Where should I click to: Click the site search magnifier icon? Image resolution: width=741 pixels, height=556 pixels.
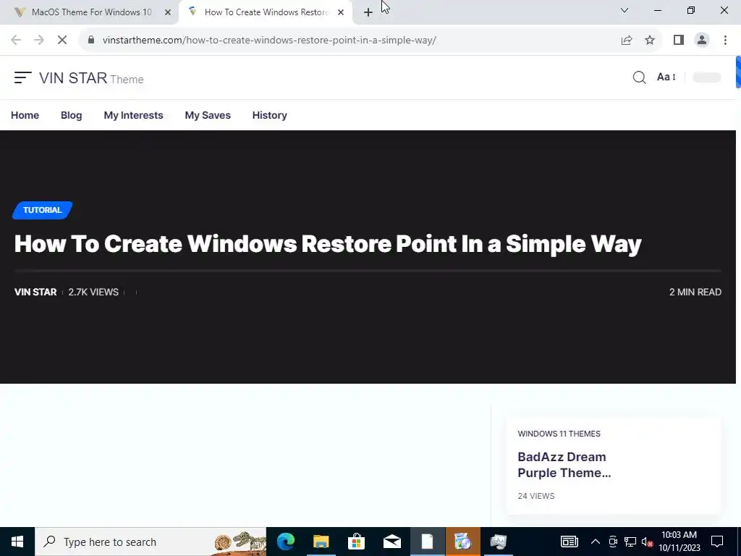(x=639, y=77)
